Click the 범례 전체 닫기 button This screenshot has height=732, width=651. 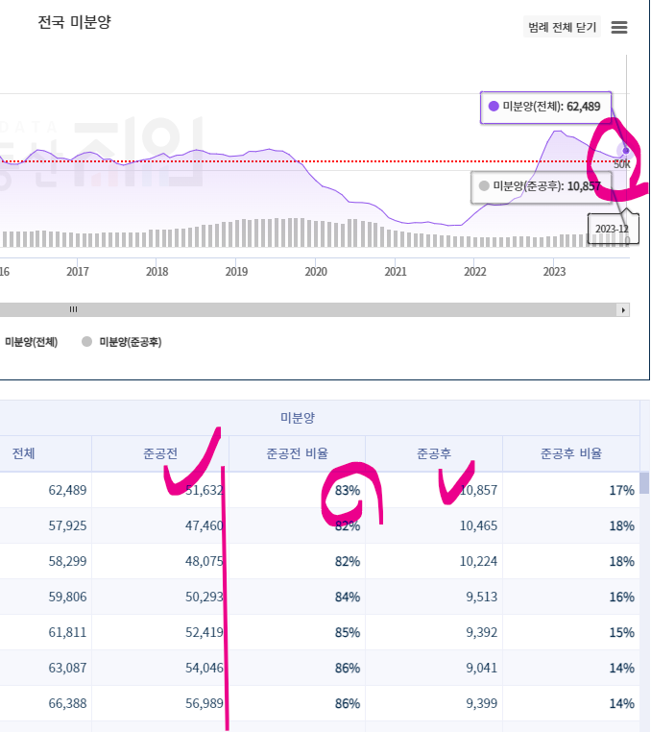click(x=562, y=27)
